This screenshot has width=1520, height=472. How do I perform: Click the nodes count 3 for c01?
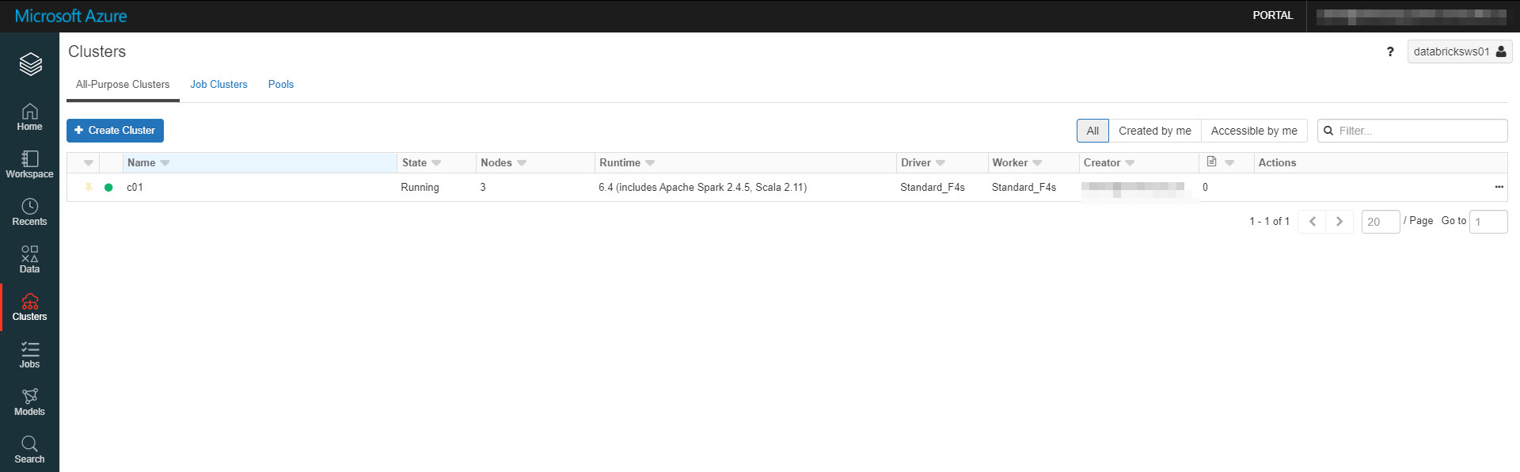[483, 188]
